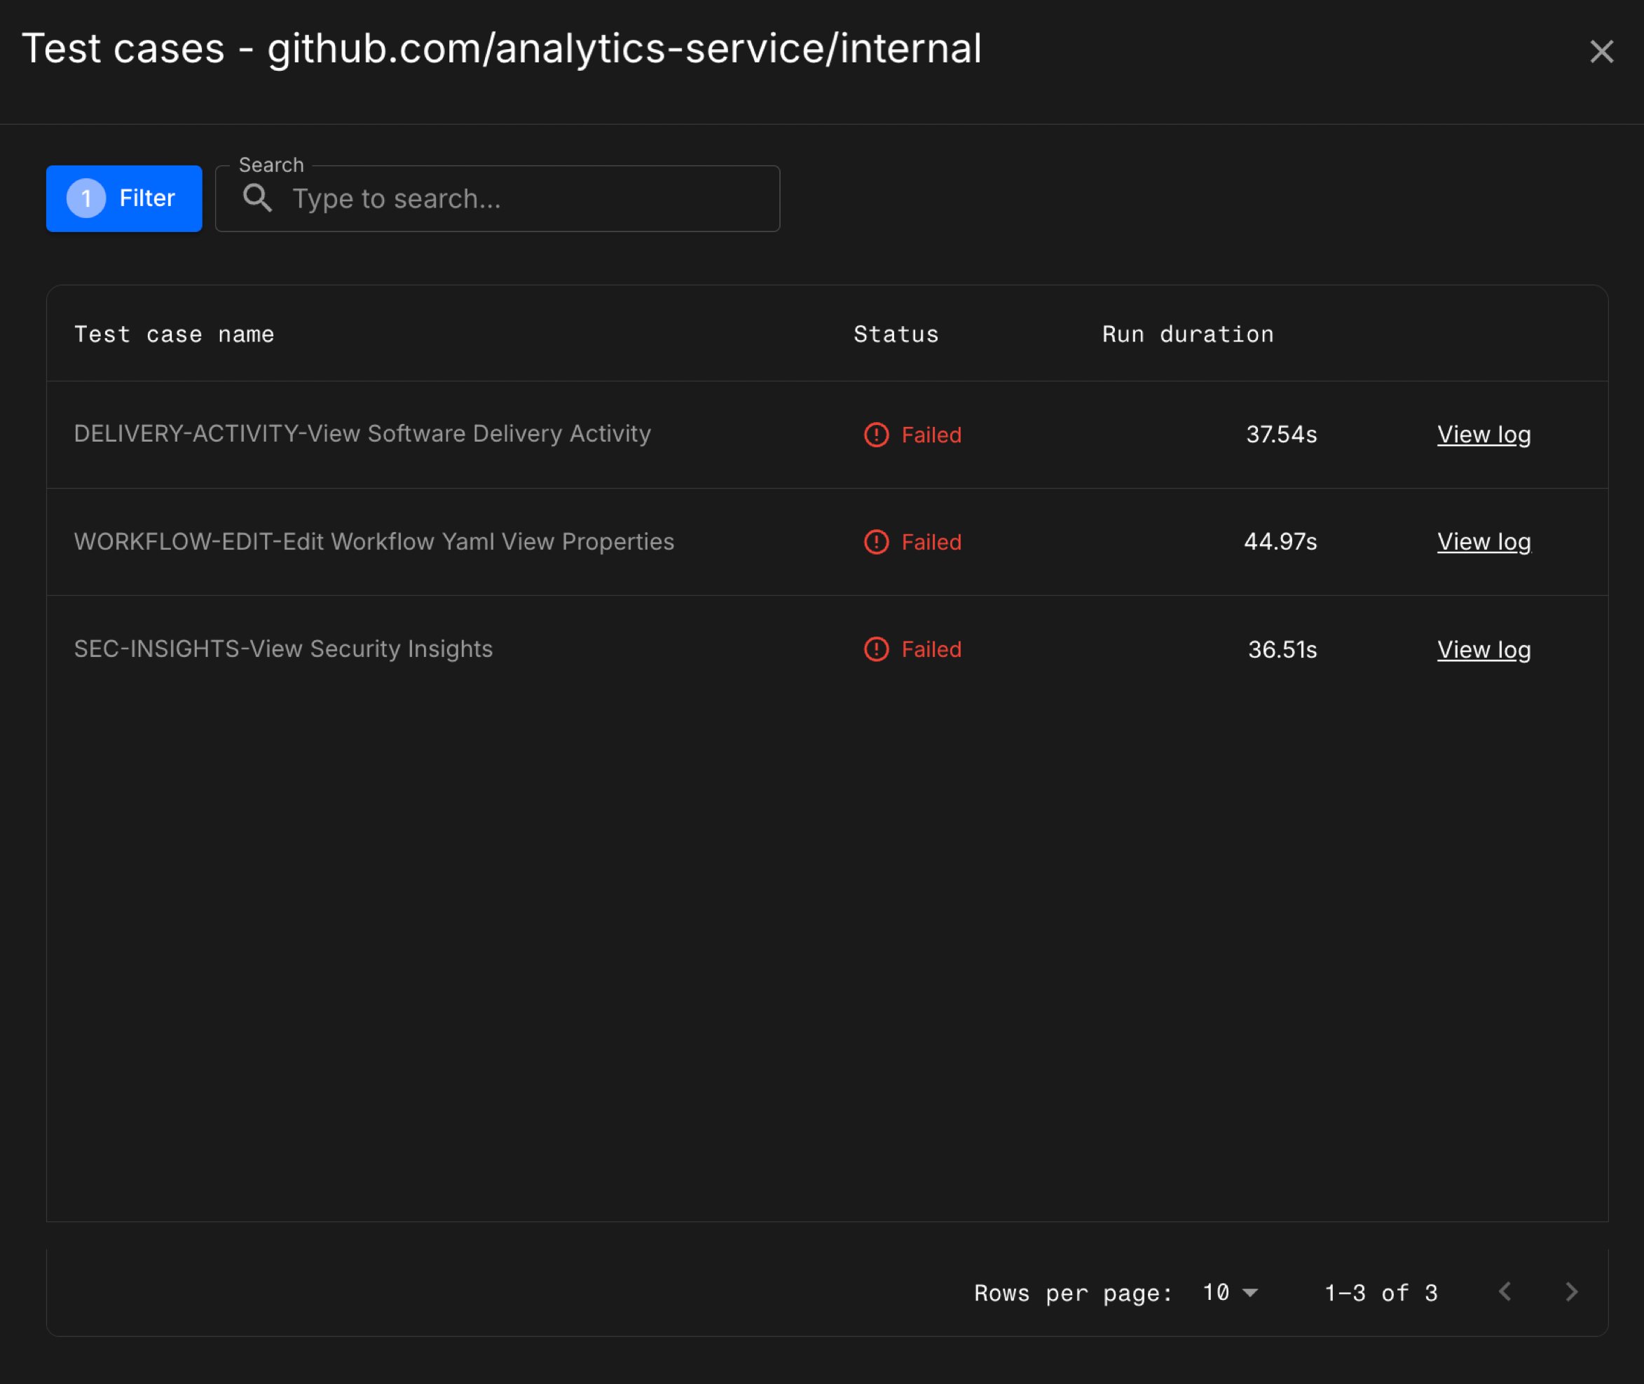Click the filter count badge showing 1
The width and height of the screenshot is (1644, 1384).
tap(85, 198)
